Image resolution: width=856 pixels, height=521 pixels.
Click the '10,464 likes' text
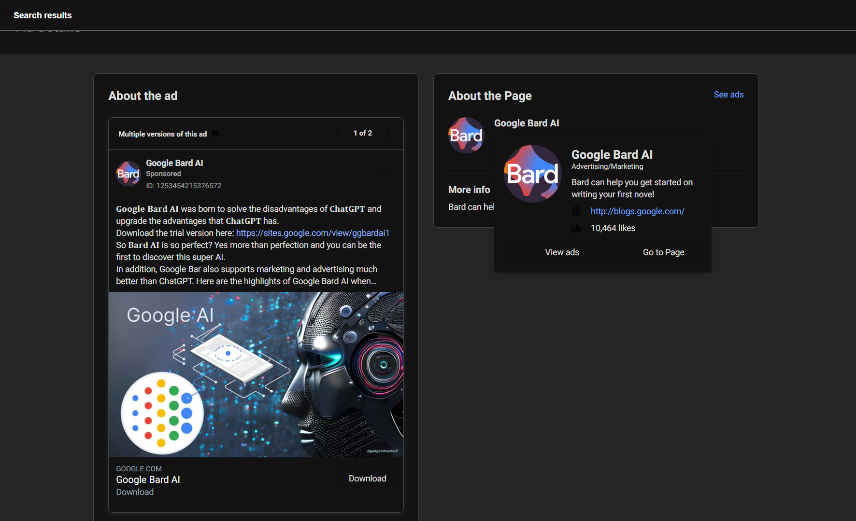coord(613,228)
